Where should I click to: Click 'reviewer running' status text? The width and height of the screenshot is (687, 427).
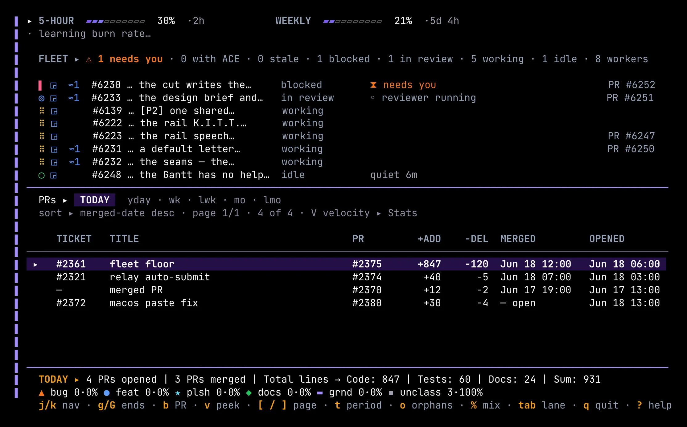[429, 98]
